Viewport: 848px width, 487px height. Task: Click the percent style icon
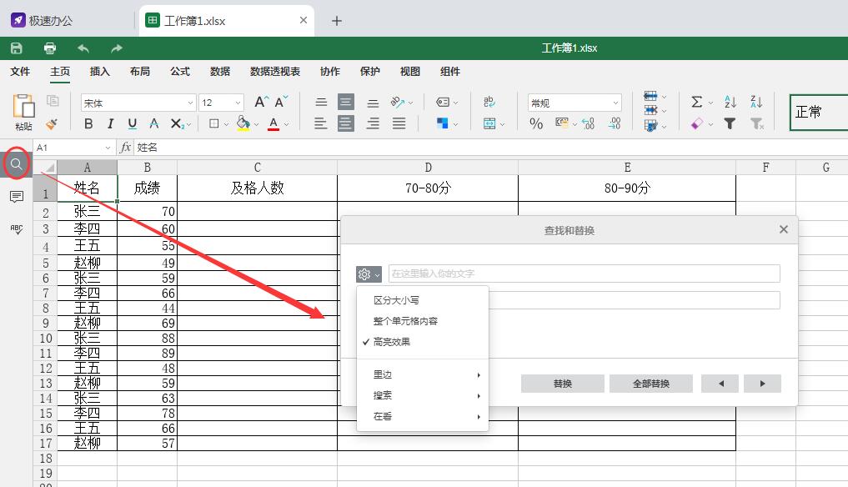pyautogui.click(x=536, y=123)
